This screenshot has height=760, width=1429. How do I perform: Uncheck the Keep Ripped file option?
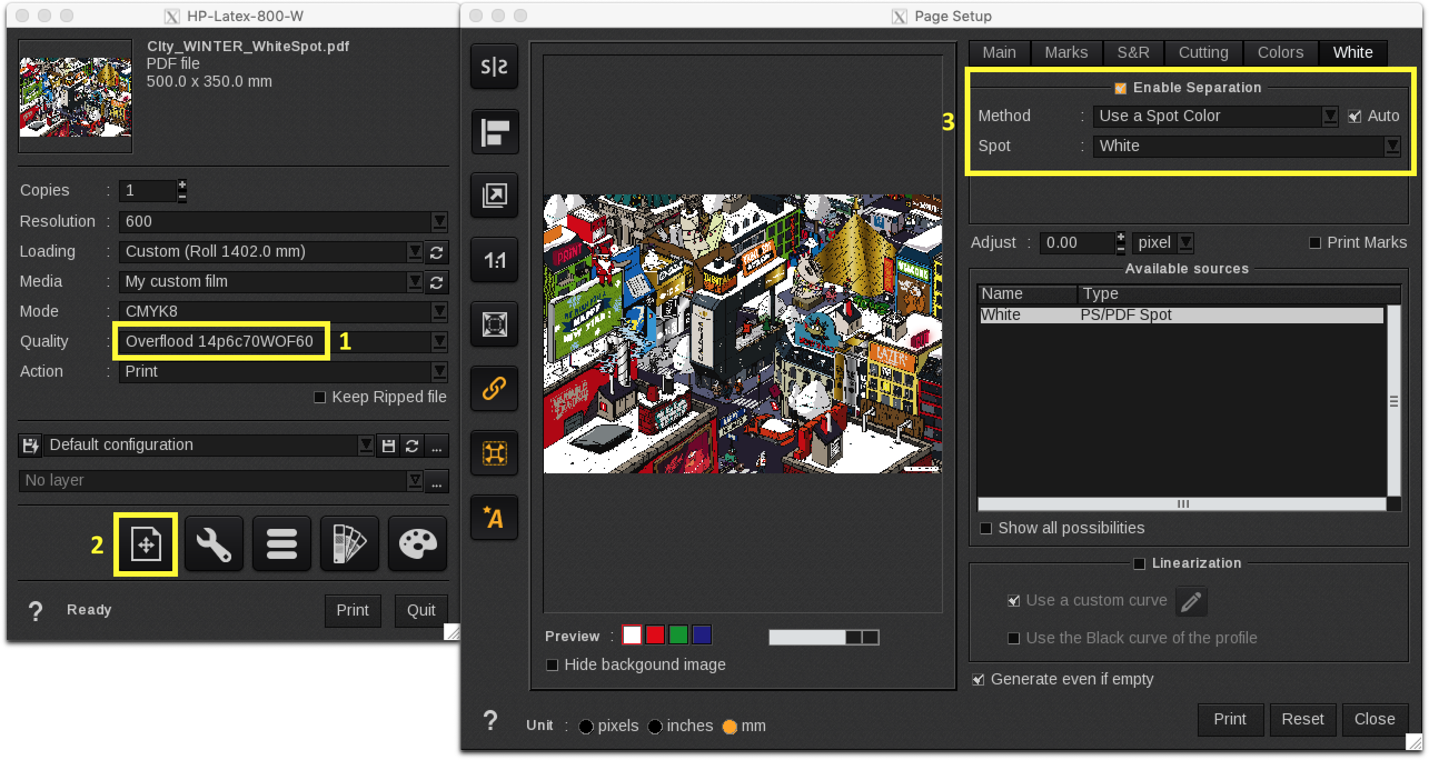tap(319, 397)
